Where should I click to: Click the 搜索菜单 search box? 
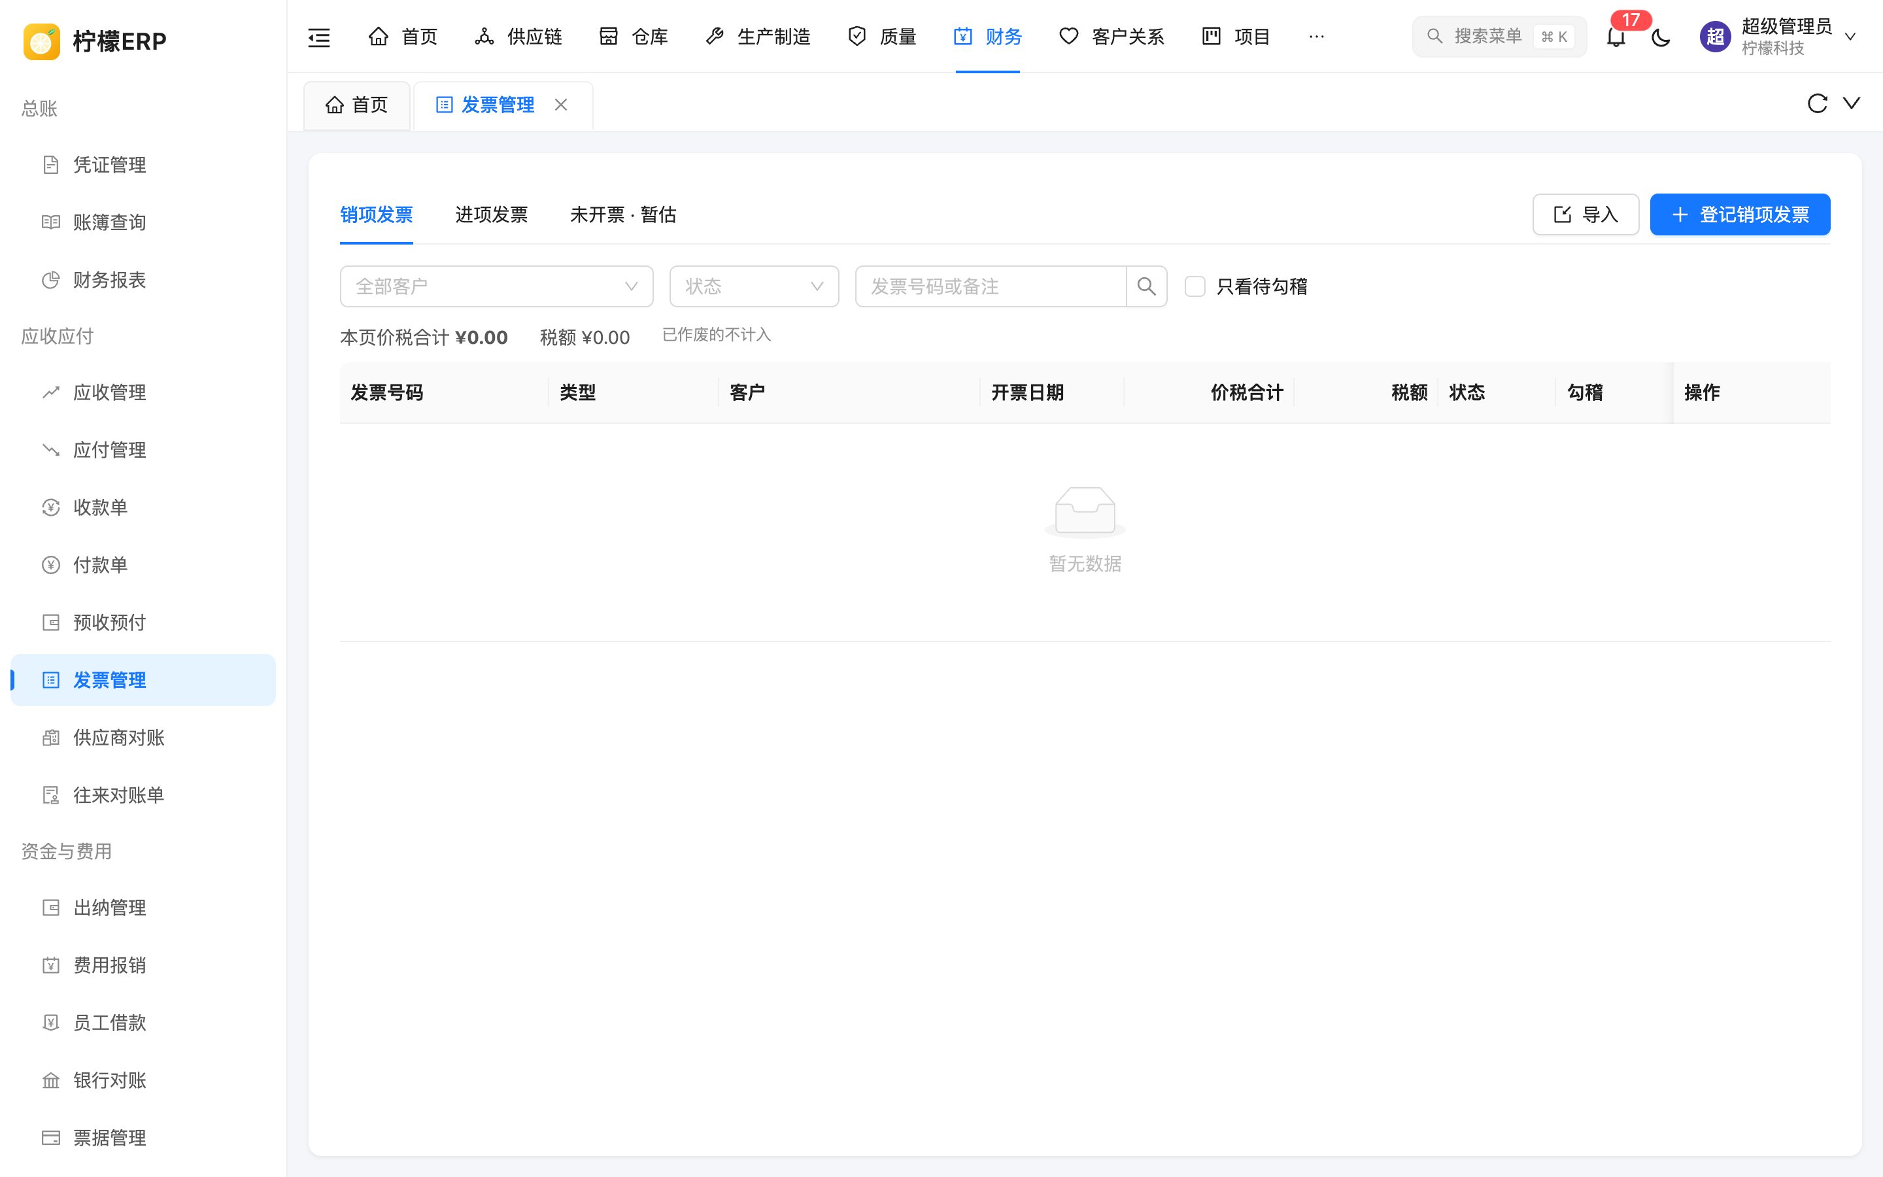[x=1499, y=37]
